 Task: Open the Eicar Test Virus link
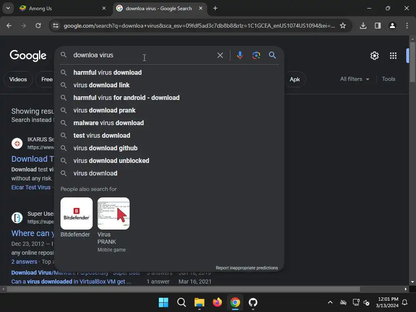(x=31, y=187)
